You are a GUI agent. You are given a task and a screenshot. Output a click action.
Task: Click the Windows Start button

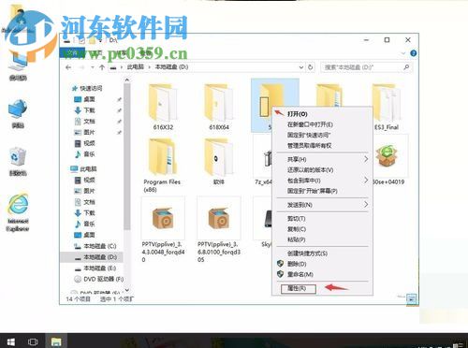pyautogui.click(x=11, y=341)
